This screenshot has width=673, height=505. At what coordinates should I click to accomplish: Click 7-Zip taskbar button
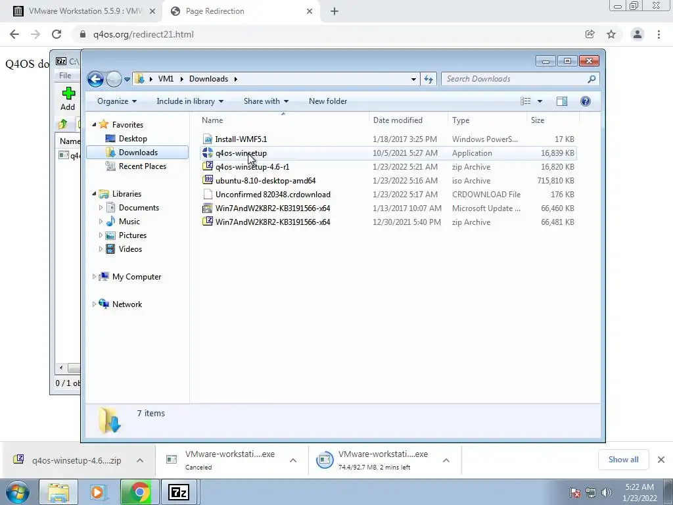point(179,492)
